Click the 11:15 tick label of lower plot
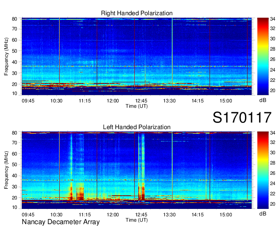Image resolution: width=280 pixels, height=227 pixels. tap(85, 215)
